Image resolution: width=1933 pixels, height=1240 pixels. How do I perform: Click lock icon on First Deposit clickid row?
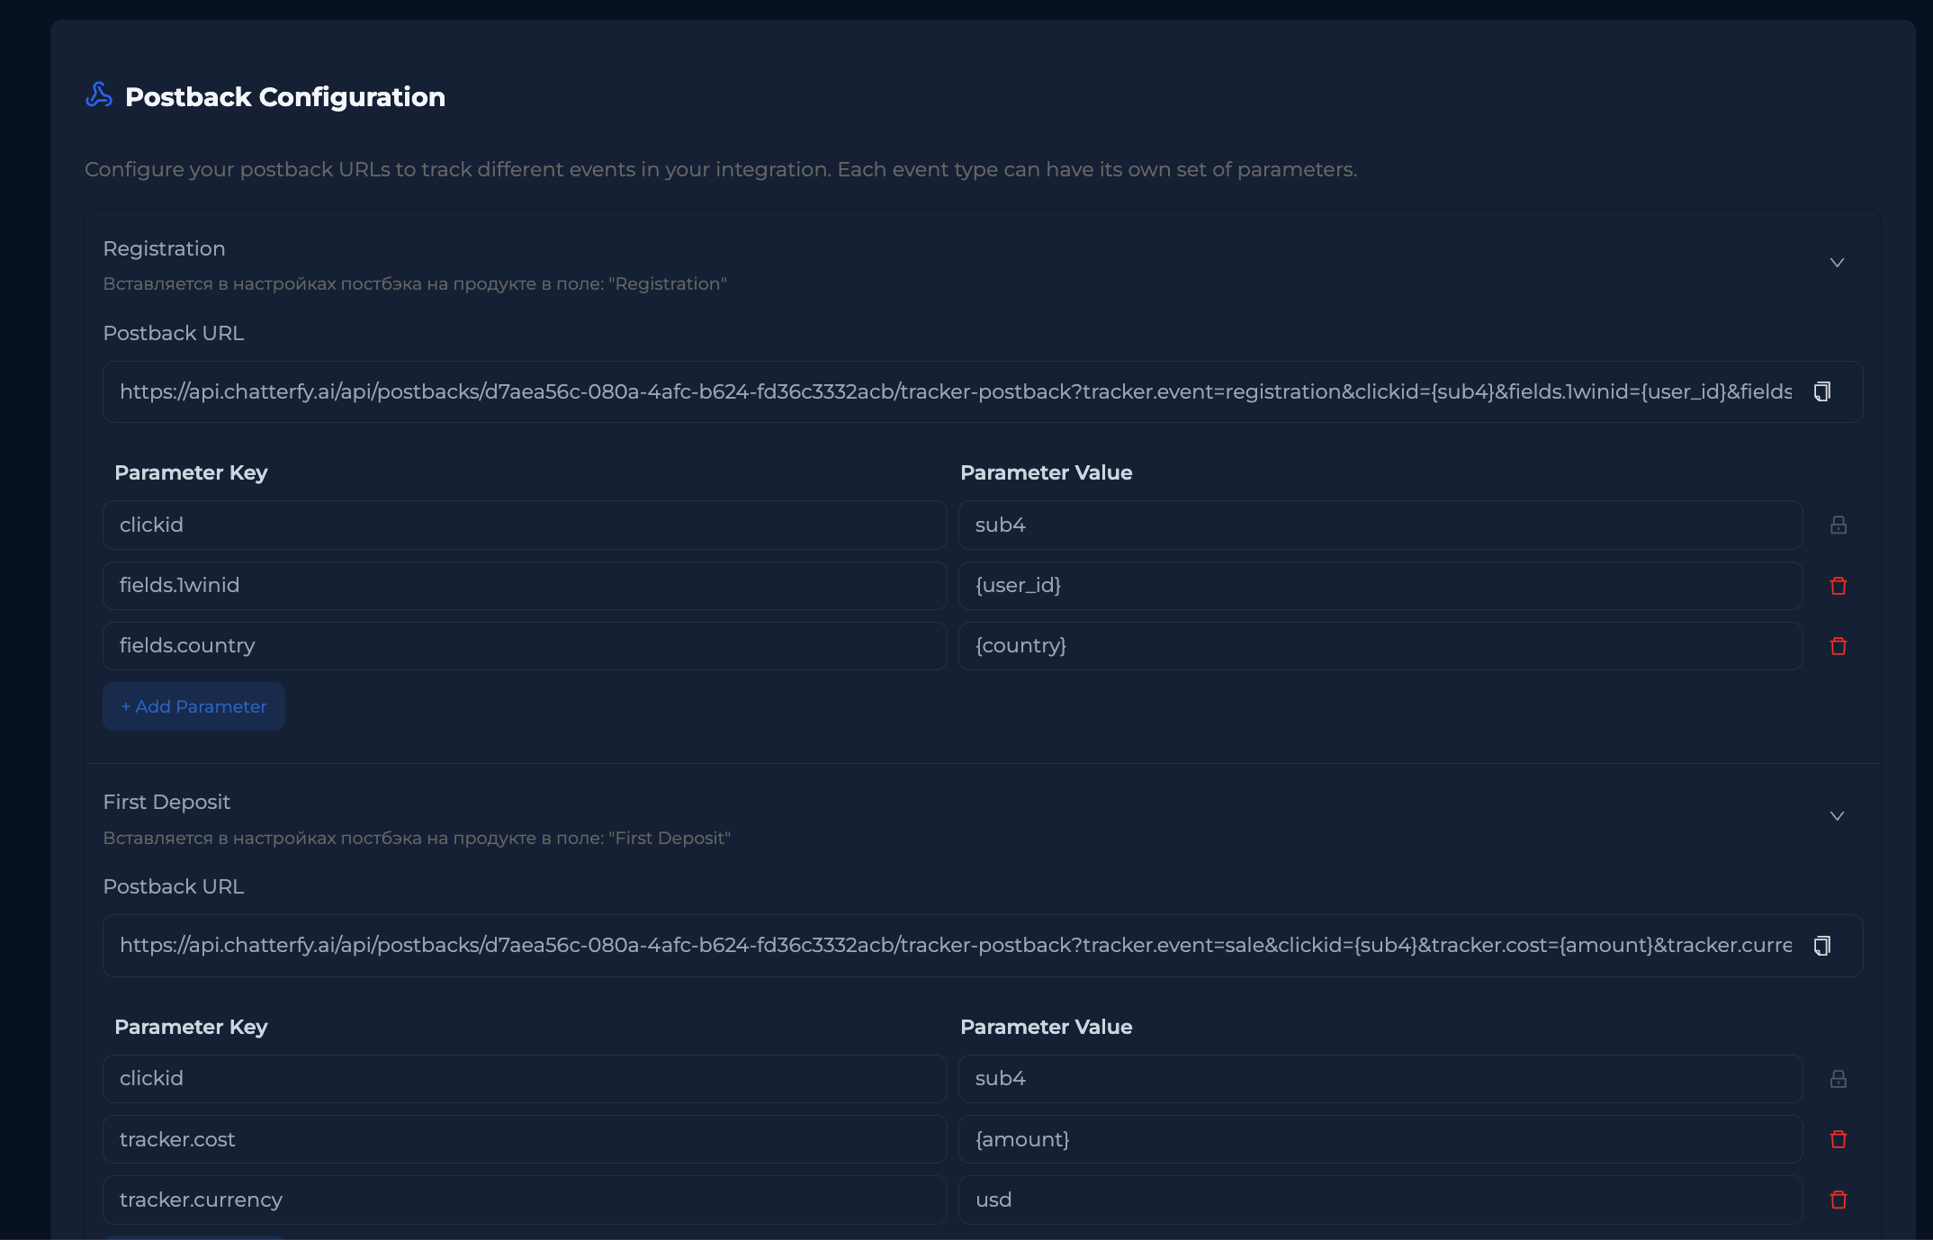(1838, 1079)
